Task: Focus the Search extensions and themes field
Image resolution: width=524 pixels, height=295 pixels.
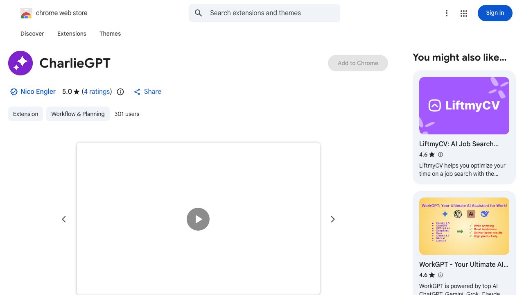Action: click(x=264, y=13)
